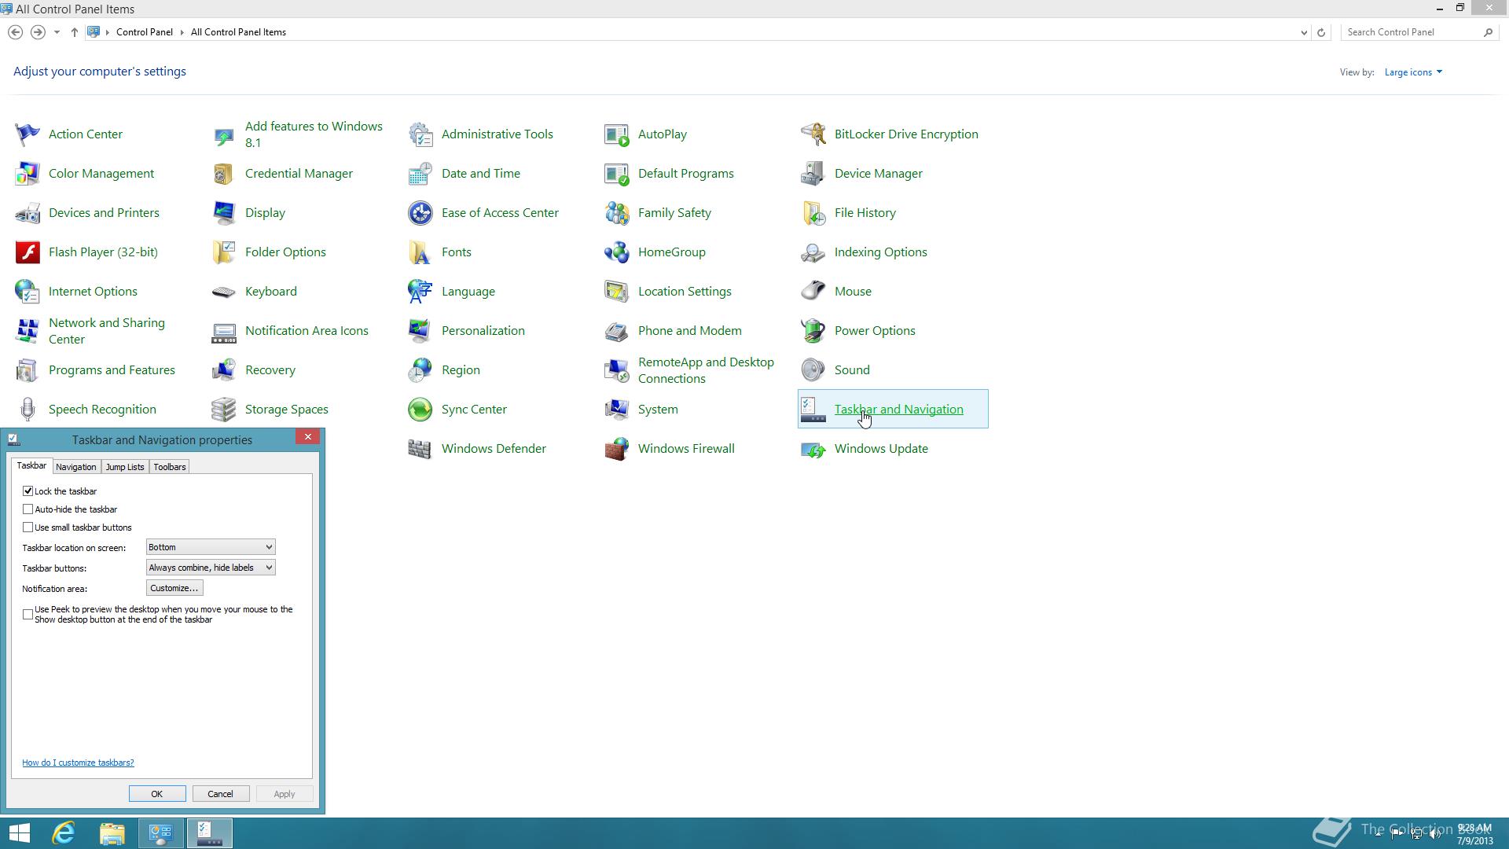Open the recent locations dropdown arrow

[57, 32]
